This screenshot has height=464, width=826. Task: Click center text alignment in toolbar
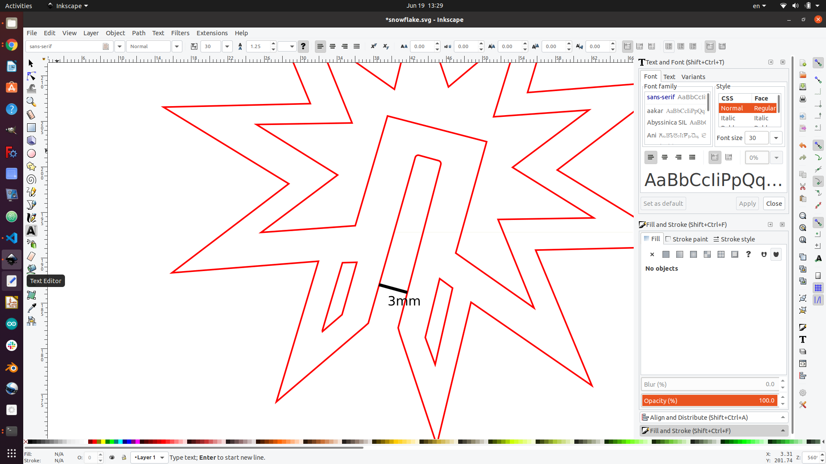[x=333, y=46]
